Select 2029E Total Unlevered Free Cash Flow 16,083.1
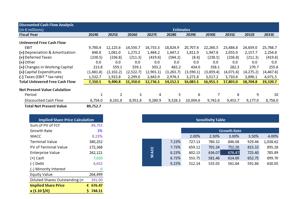Screen dimensions: 298x199 (191, 82)
